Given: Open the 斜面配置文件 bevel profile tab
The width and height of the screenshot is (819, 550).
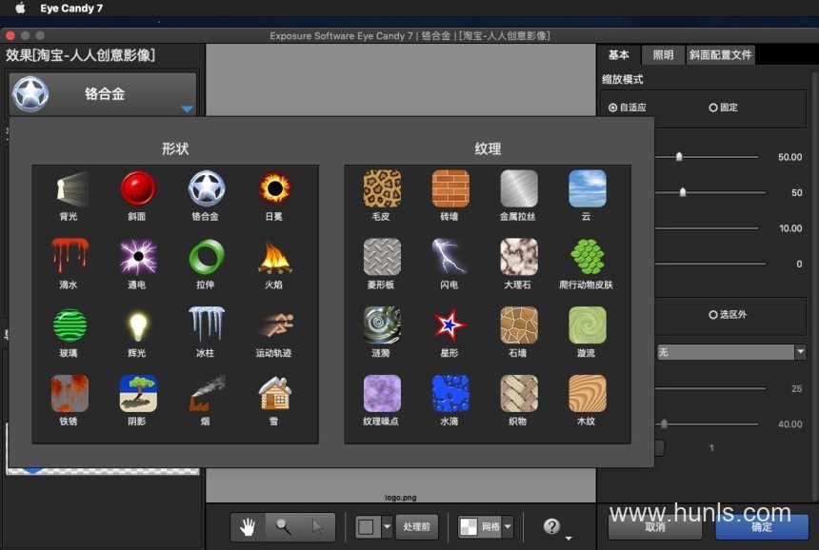Looking at the screenshot, I should point(720,55).
